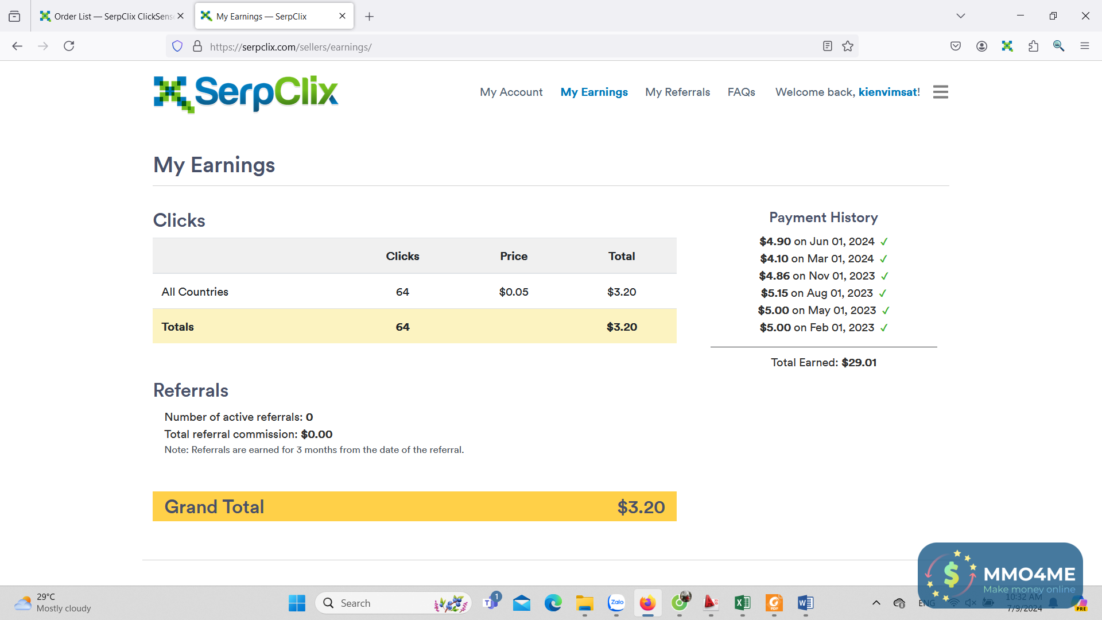
Task: Open the FAQs navigation link
Action: [x=741, y=92]
